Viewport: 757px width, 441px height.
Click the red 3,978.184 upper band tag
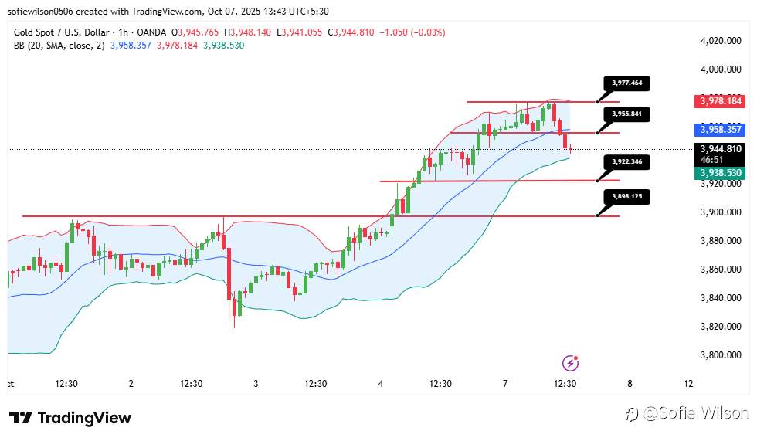point(721,101)
